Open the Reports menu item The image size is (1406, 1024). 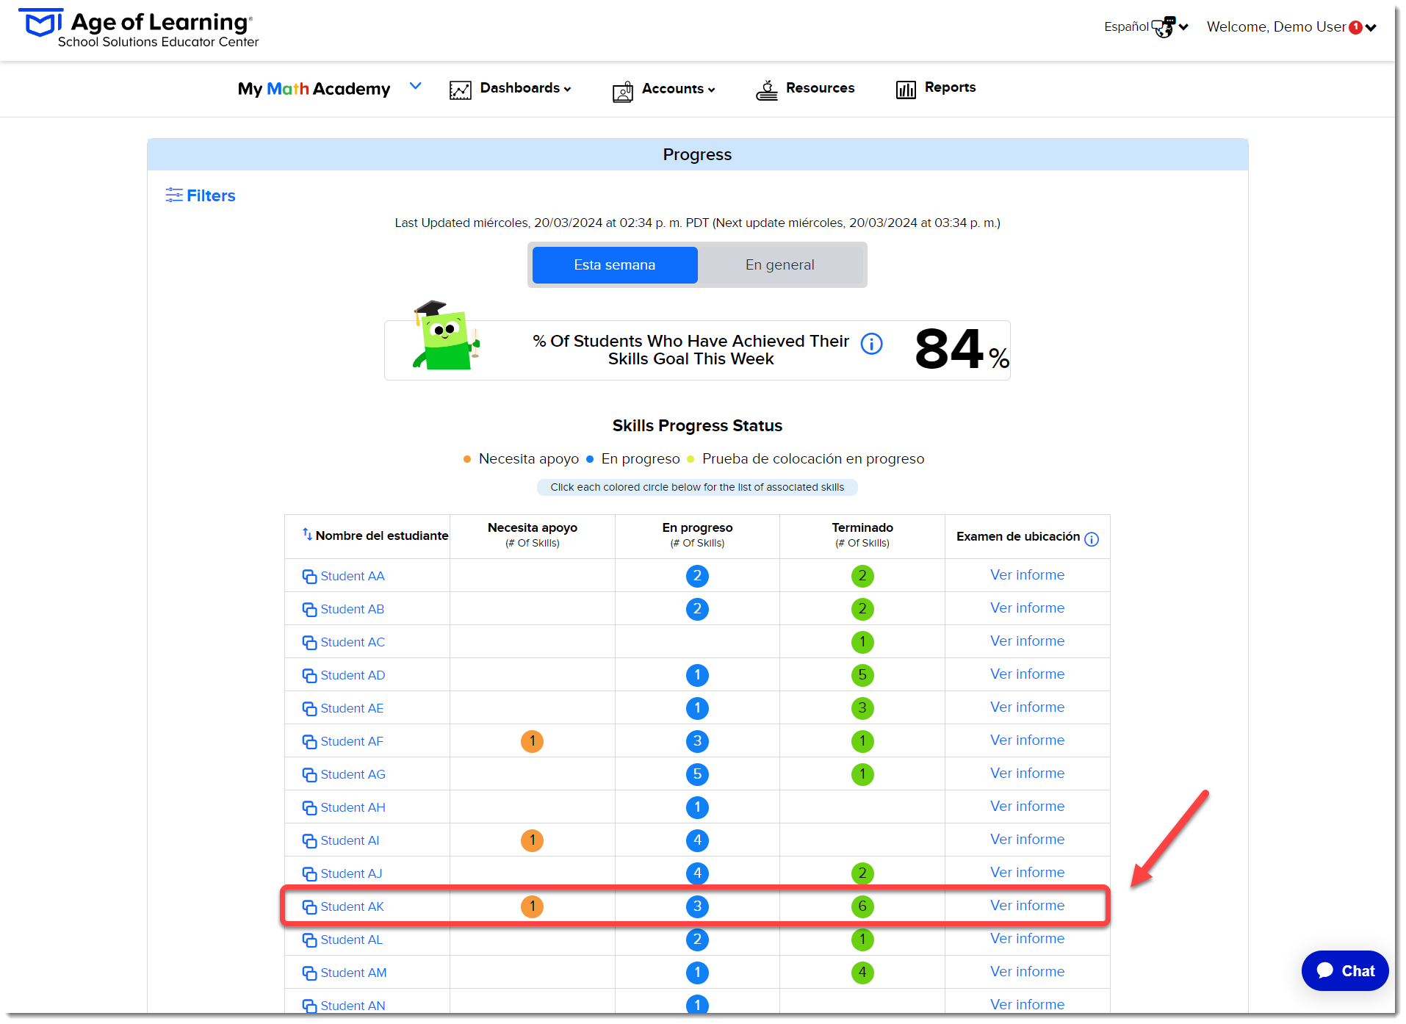pos(950,87)
